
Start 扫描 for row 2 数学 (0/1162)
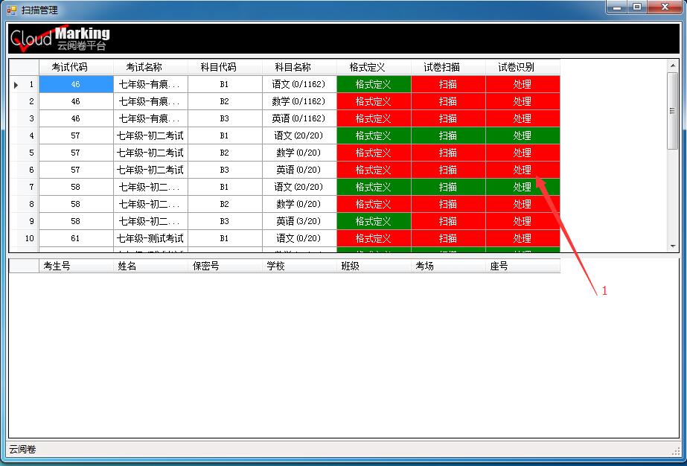pyautogui.click(x=449, y=101)
